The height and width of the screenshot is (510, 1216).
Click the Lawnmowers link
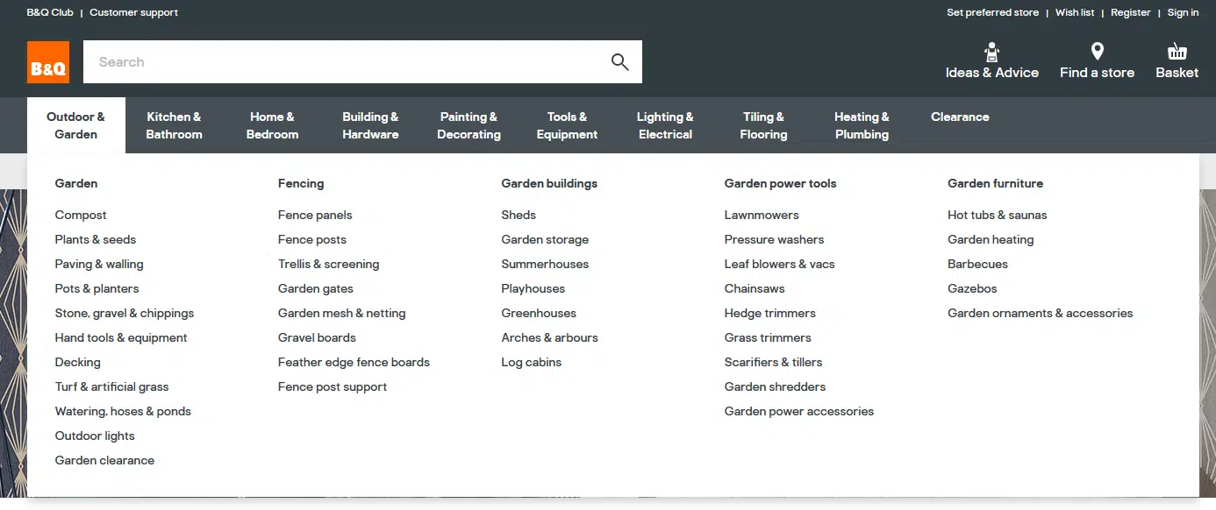click(x=762, y=215)
